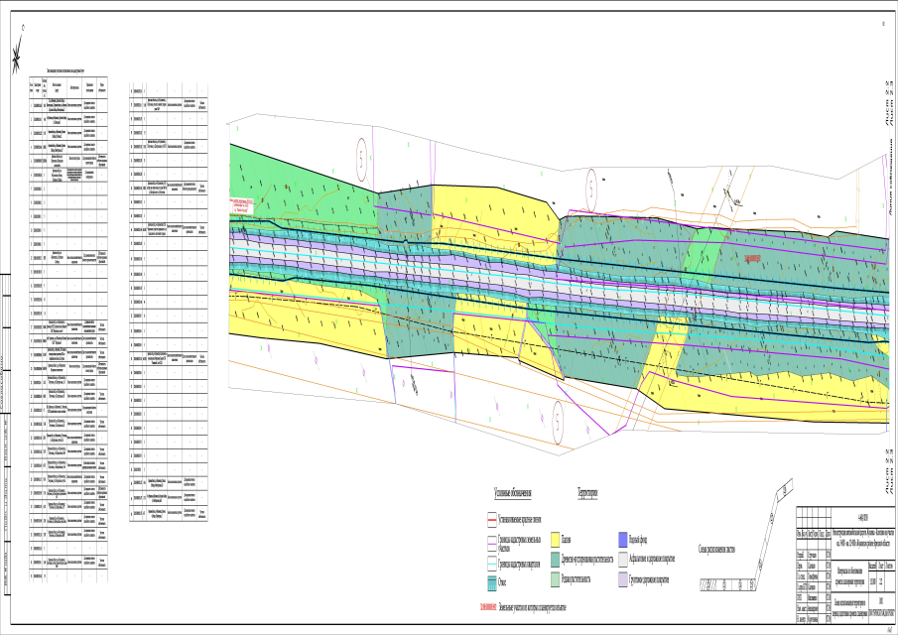The image size is (898, 635).
Task: Select the yellow Пашня legend swatch
Action: [x=553, y=537]
